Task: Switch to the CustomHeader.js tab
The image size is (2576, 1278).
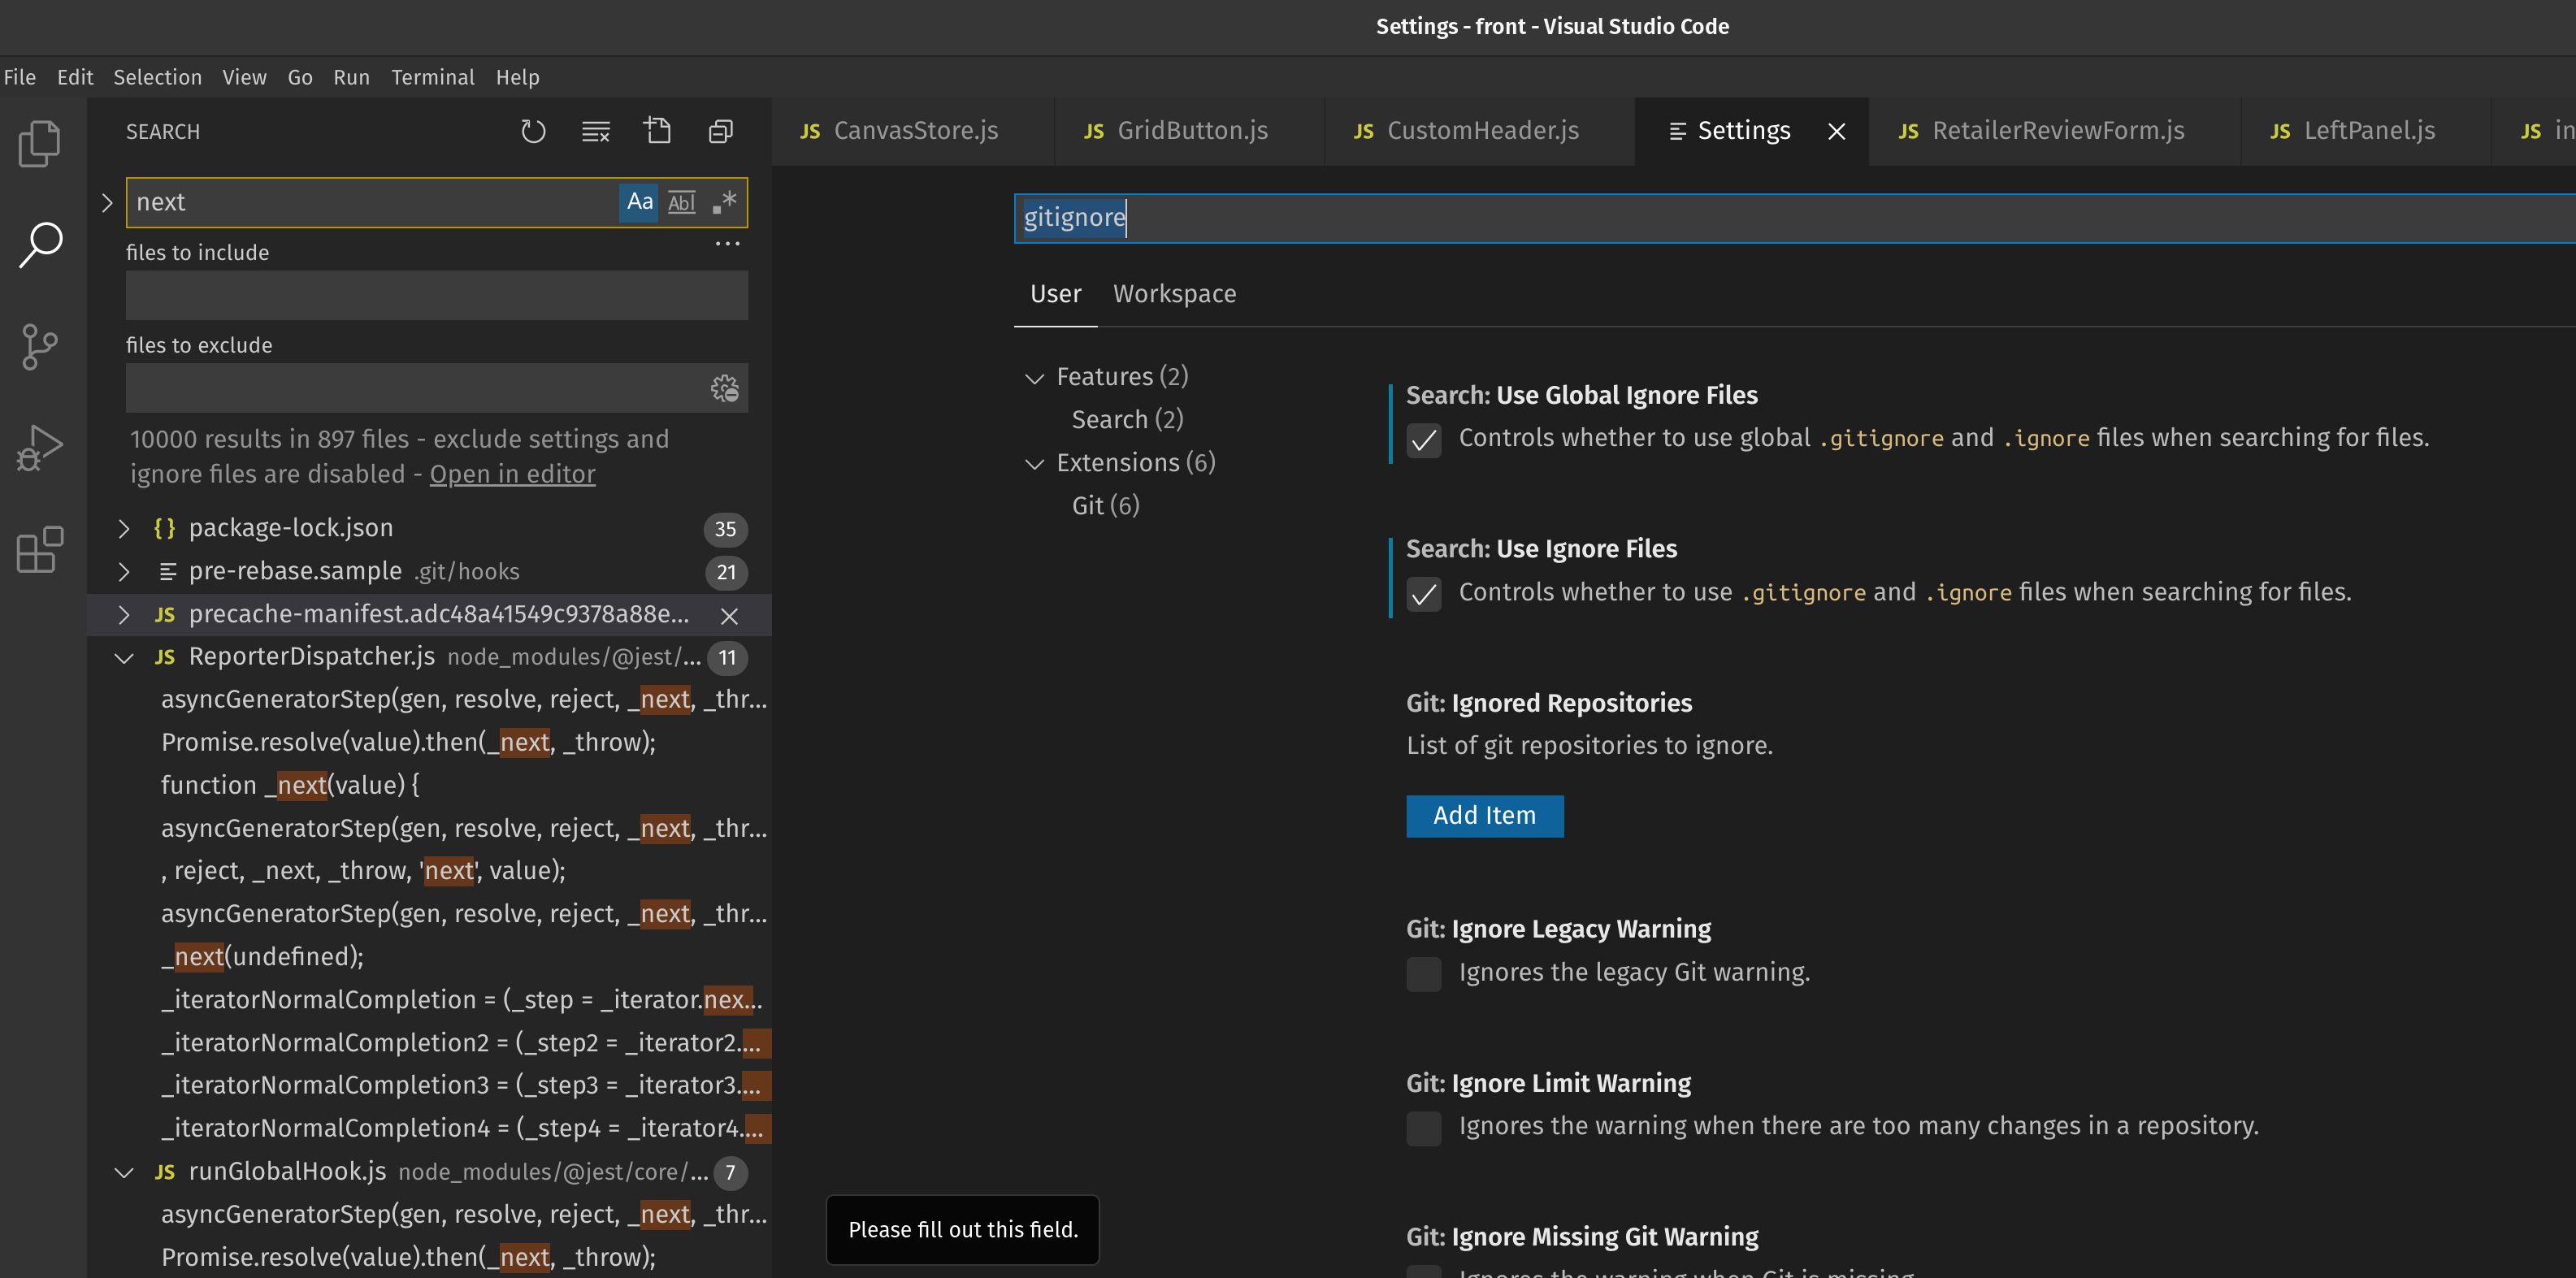Action: [x=1481, y=130]
